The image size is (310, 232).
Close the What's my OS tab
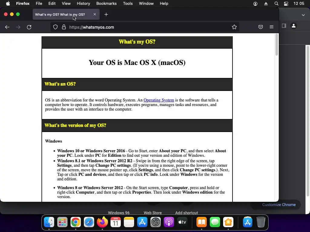pos(95,14)
